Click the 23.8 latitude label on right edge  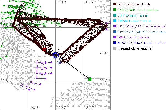103,53
